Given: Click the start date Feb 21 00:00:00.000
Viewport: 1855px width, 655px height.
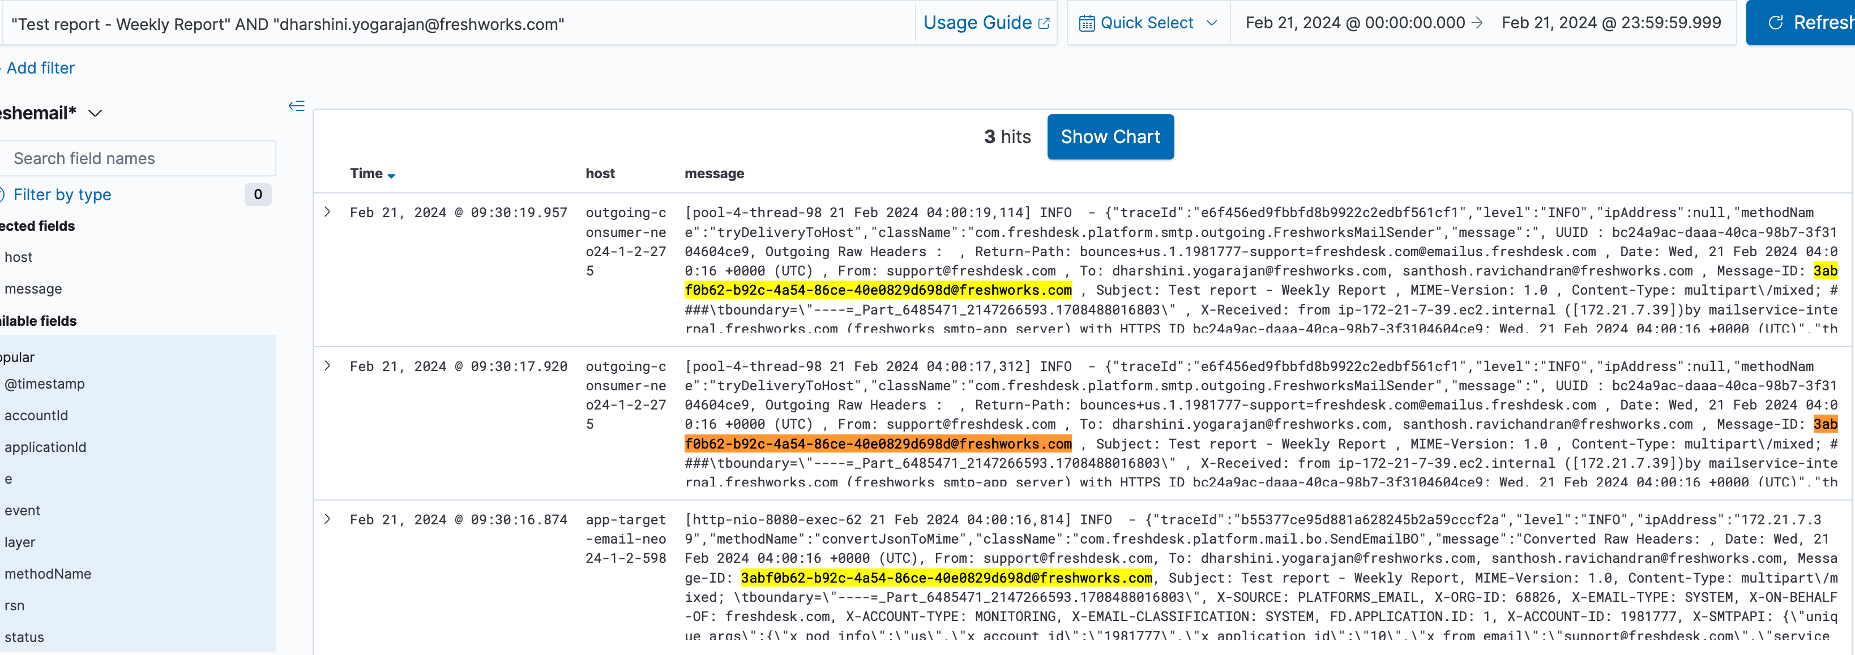Looking at the screenshot, I should [1354, 23].
